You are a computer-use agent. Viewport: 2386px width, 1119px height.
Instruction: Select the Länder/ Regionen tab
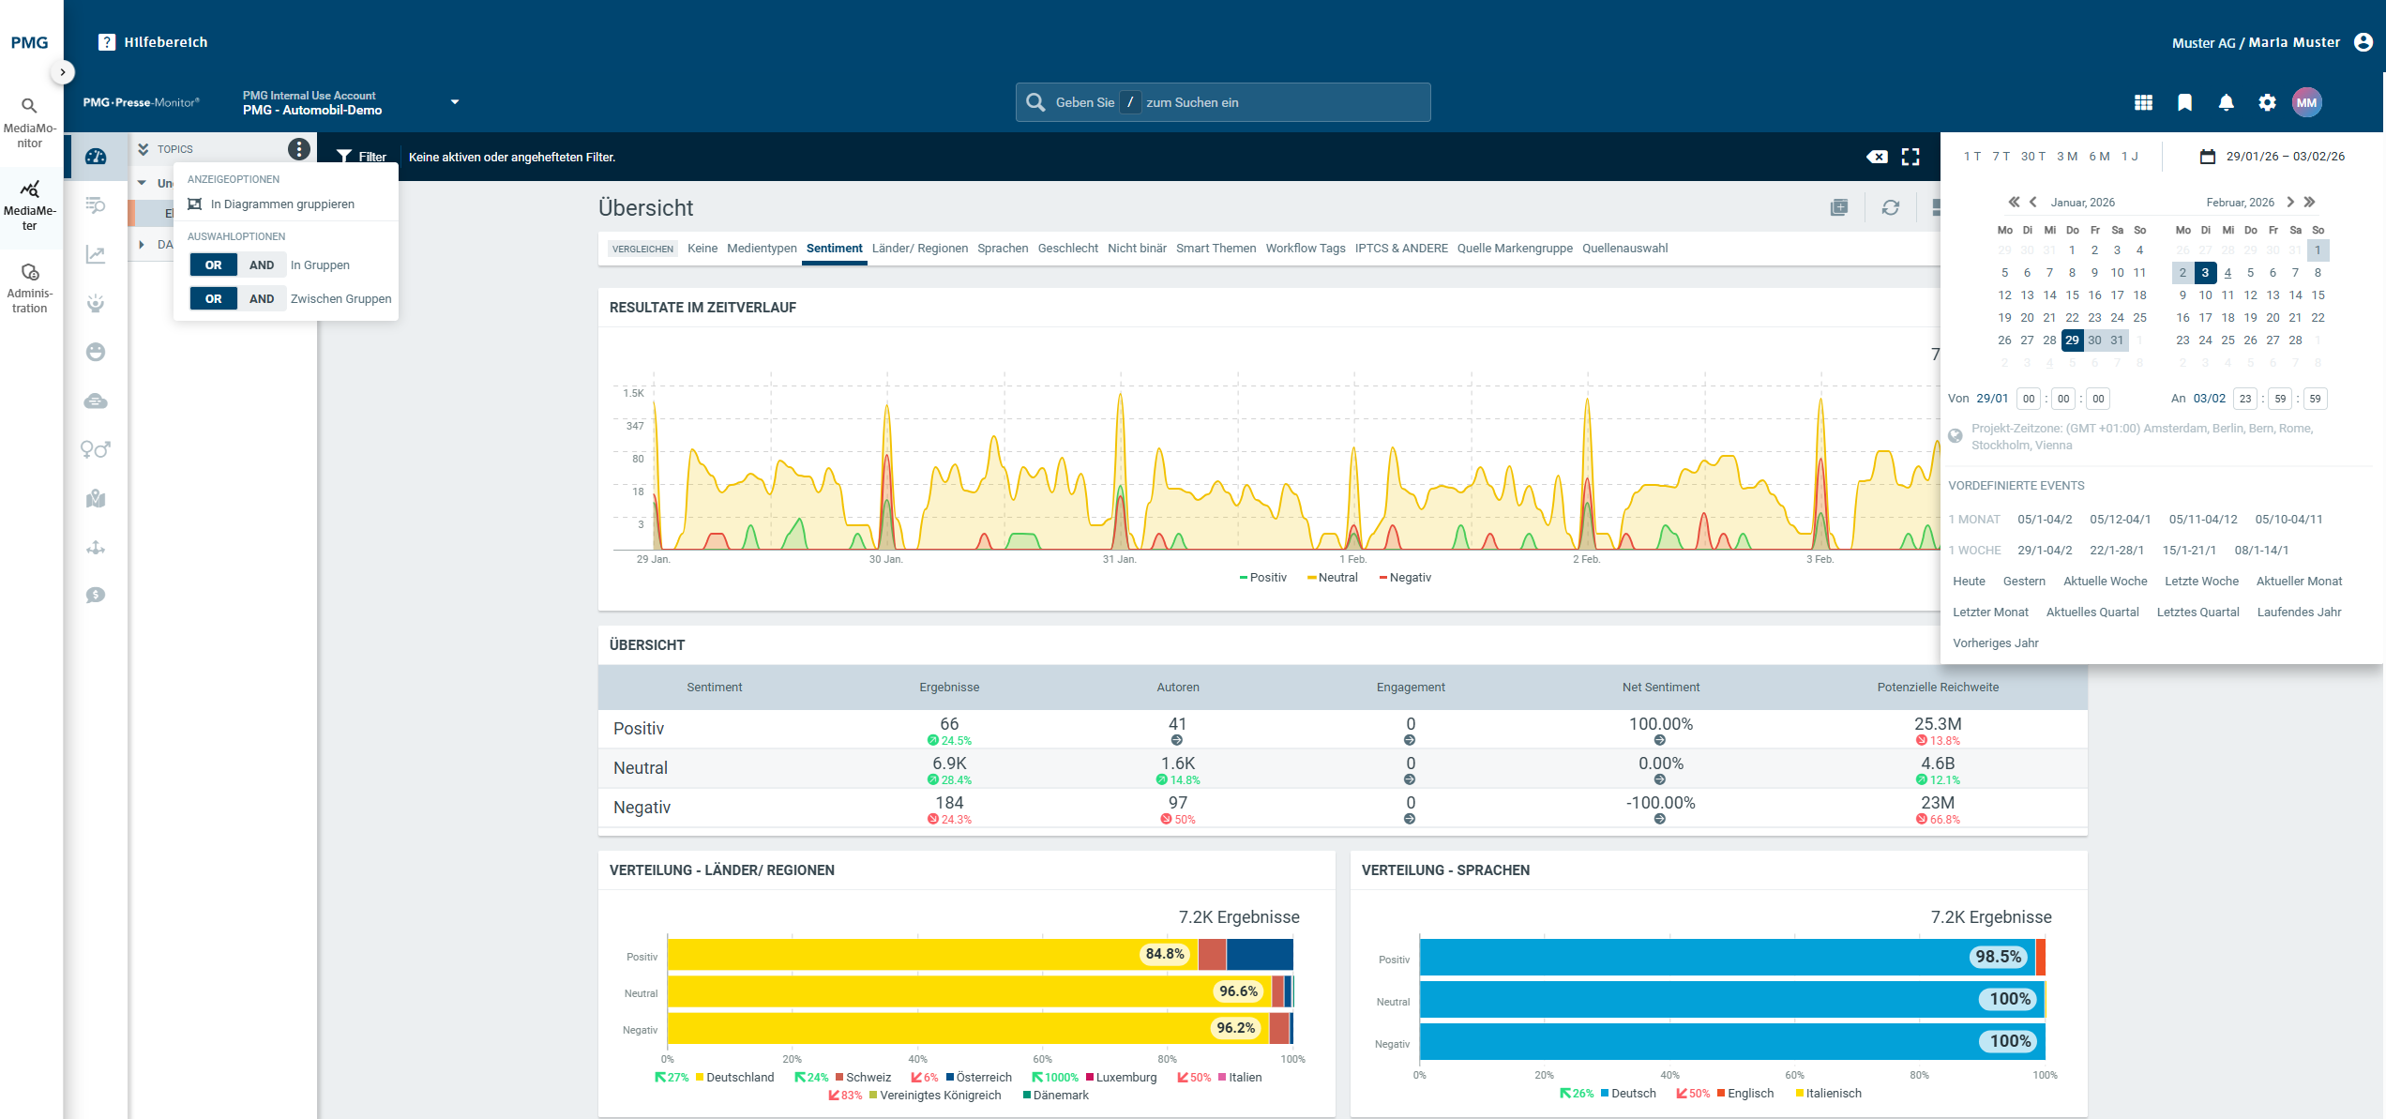[x=919, y=249]
